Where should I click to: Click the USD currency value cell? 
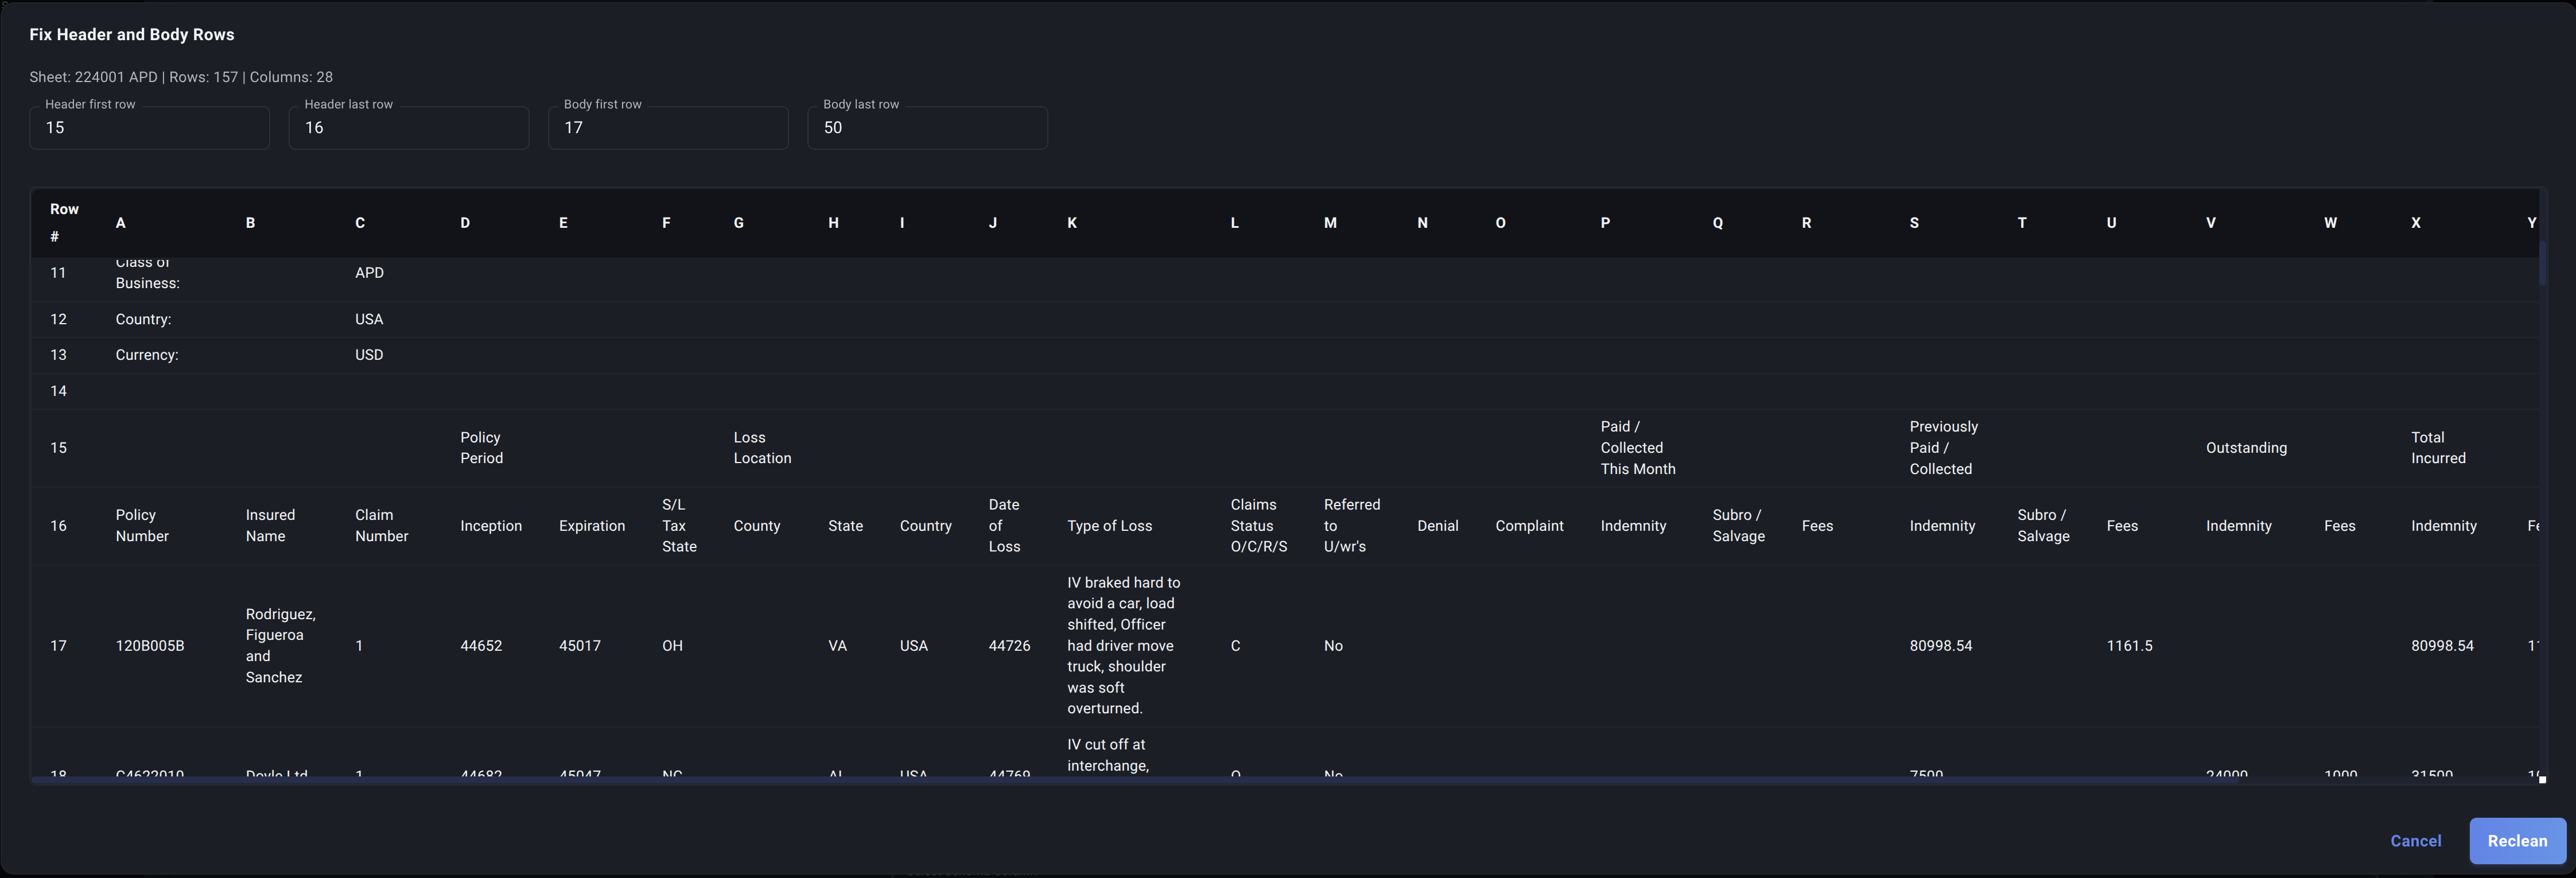pyautogui.click(x=369, y=355)
